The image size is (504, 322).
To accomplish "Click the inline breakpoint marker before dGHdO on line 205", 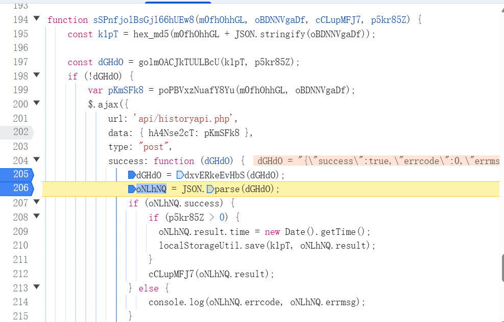I will pyautogui.click(x=132, y=175).
